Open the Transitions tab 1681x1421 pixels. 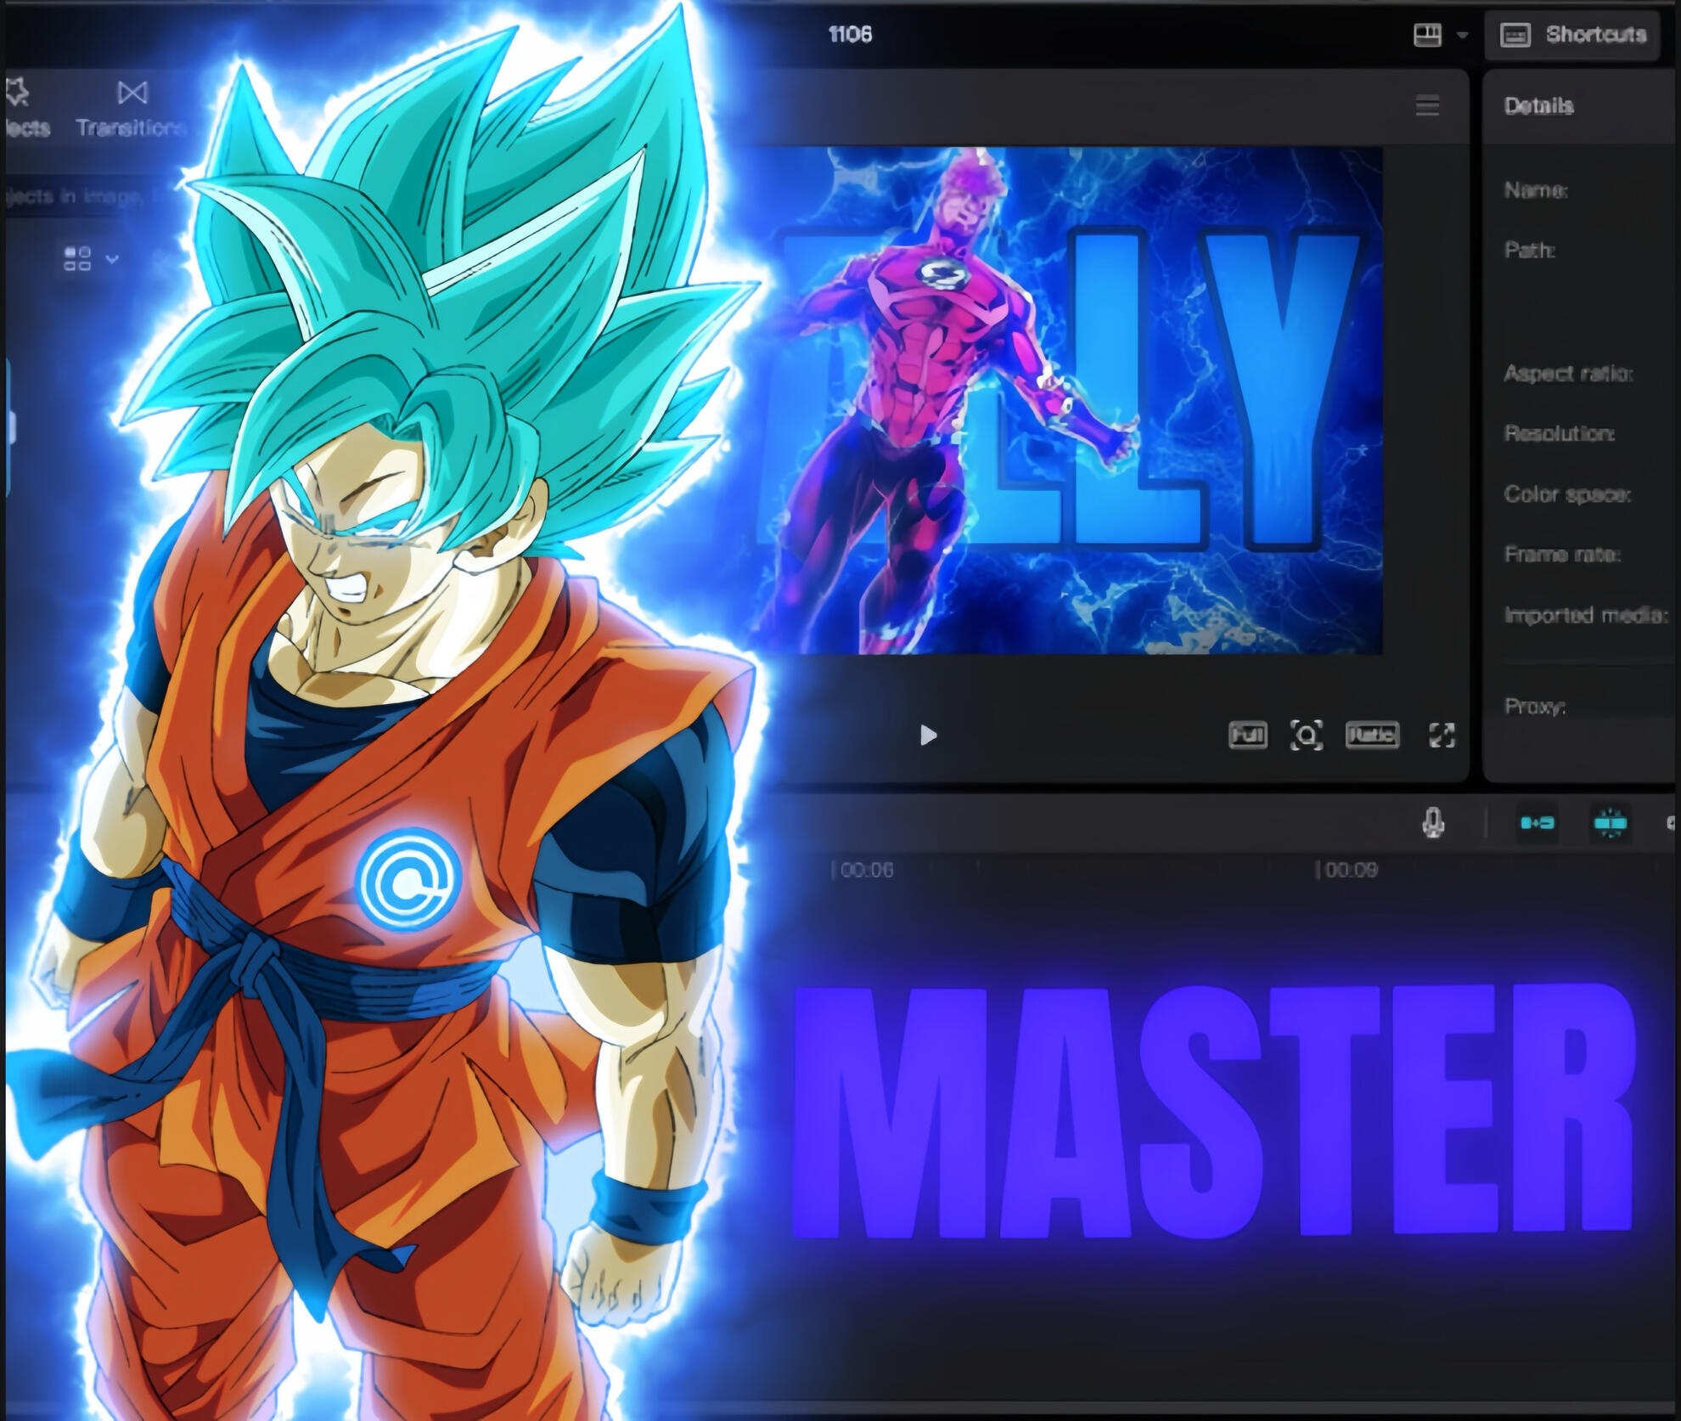131,109
